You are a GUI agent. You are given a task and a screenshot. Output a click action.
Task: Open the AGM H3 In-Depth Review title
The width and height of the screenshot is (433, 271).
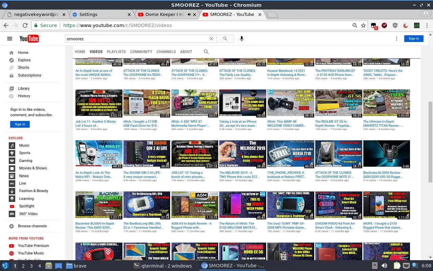[191, 225]
